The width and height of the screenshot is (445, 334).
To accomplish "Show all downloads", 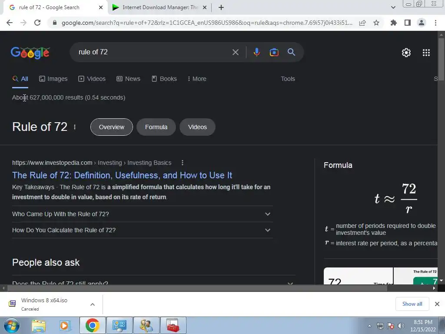I will pyautogui.click(x=412, y=304).
